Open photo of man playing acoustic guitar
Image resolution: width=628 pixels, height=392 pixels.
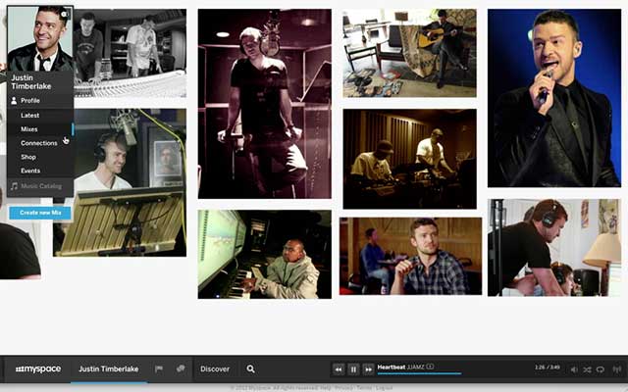pos(409,53)
